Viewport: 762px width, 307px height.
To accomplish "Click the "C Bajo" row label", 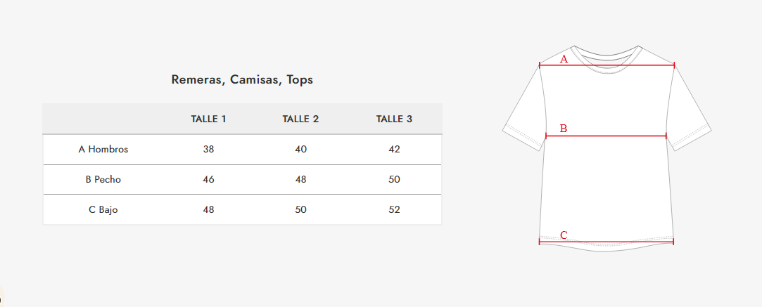I will [x=103, y=209].
